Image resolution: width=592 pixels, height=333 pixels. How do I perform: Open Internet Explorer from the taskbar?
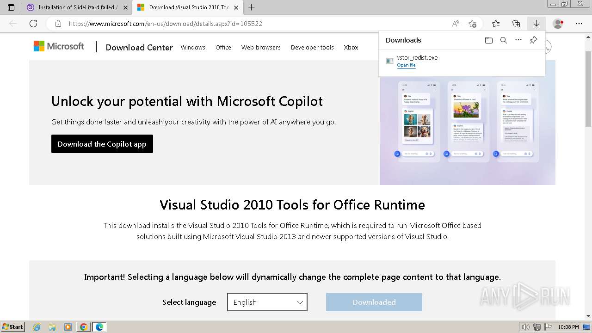[37, 327]
